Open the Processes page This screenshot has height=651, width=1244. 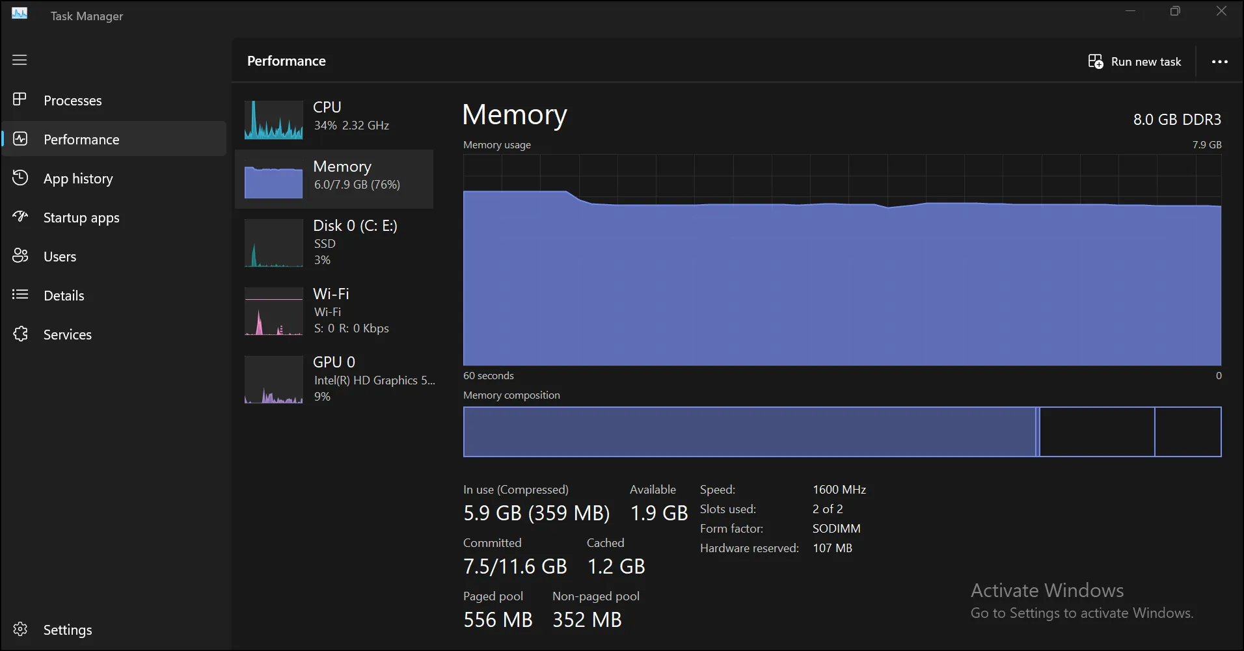click(x=114, y=100)
